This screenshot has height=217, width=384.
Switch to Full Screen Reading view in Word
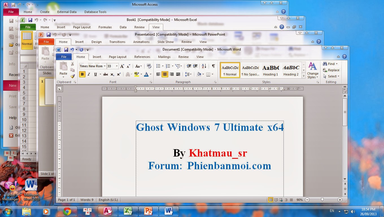[x=276, y=200]
